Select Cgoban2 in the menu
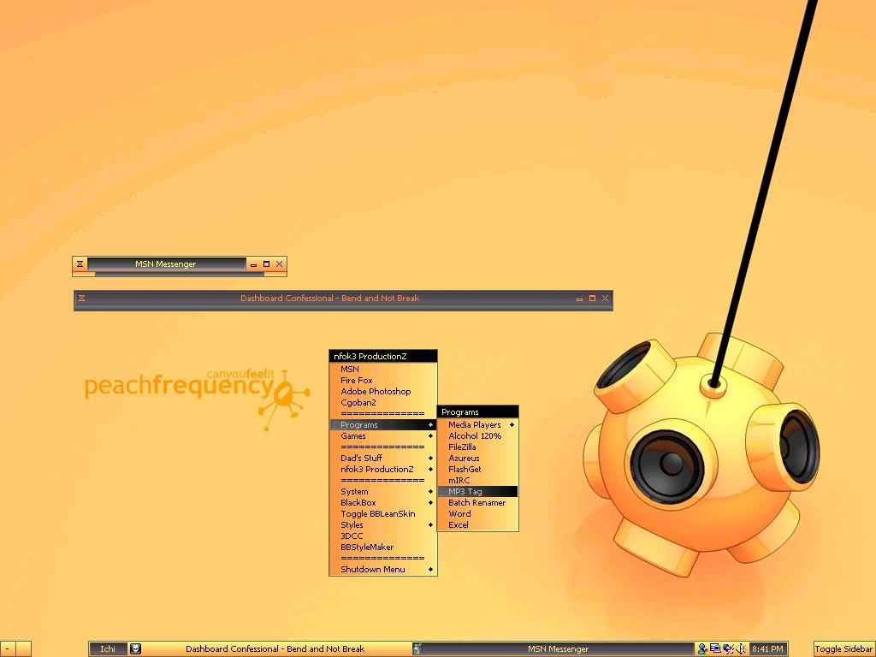The height and width of the screenshot is (657, 876). point(383,403)
